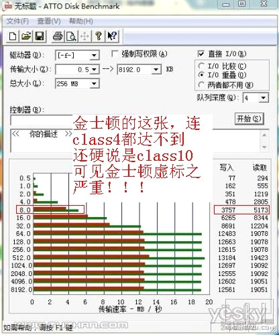Click the context help arrow-question icon

point(112,36)
